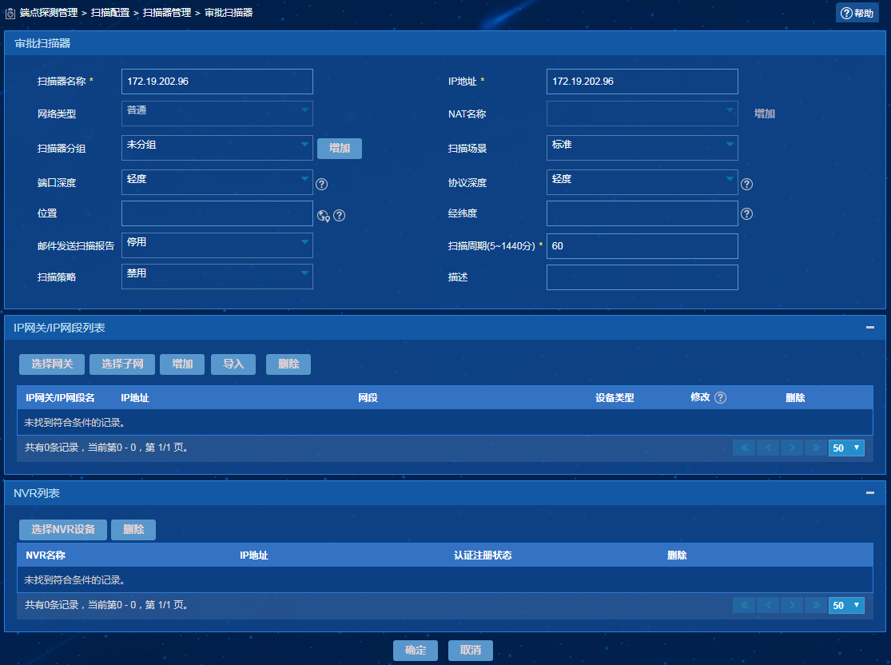Image resolution: width=891 pixels, height=665 pixels.
Task: Click the NVR名称 column header
Action: (46, 555)
